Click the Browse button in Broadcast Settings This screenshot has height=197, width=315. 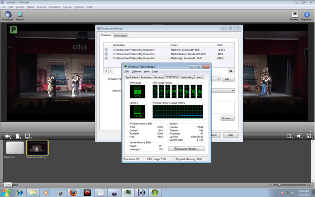(x=227, y=118)
